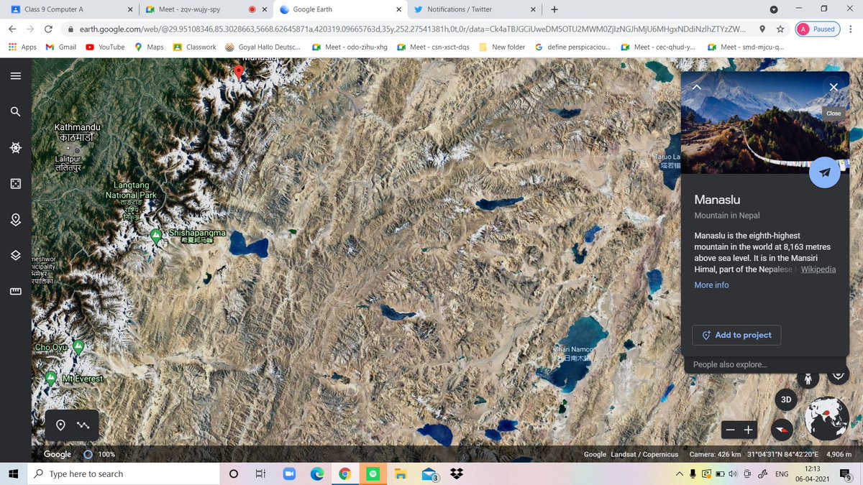Switch to the Class 9 Computer A tab
Viewport: 863px width, 485px height.
pos(70,9)
